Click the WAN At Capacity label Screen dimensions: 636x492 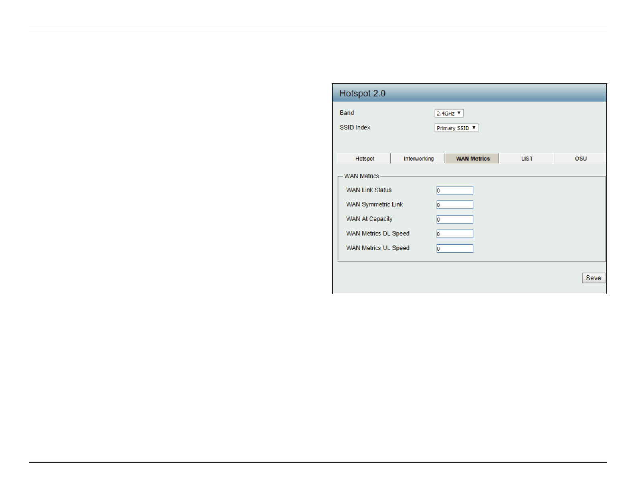point(369,219)
